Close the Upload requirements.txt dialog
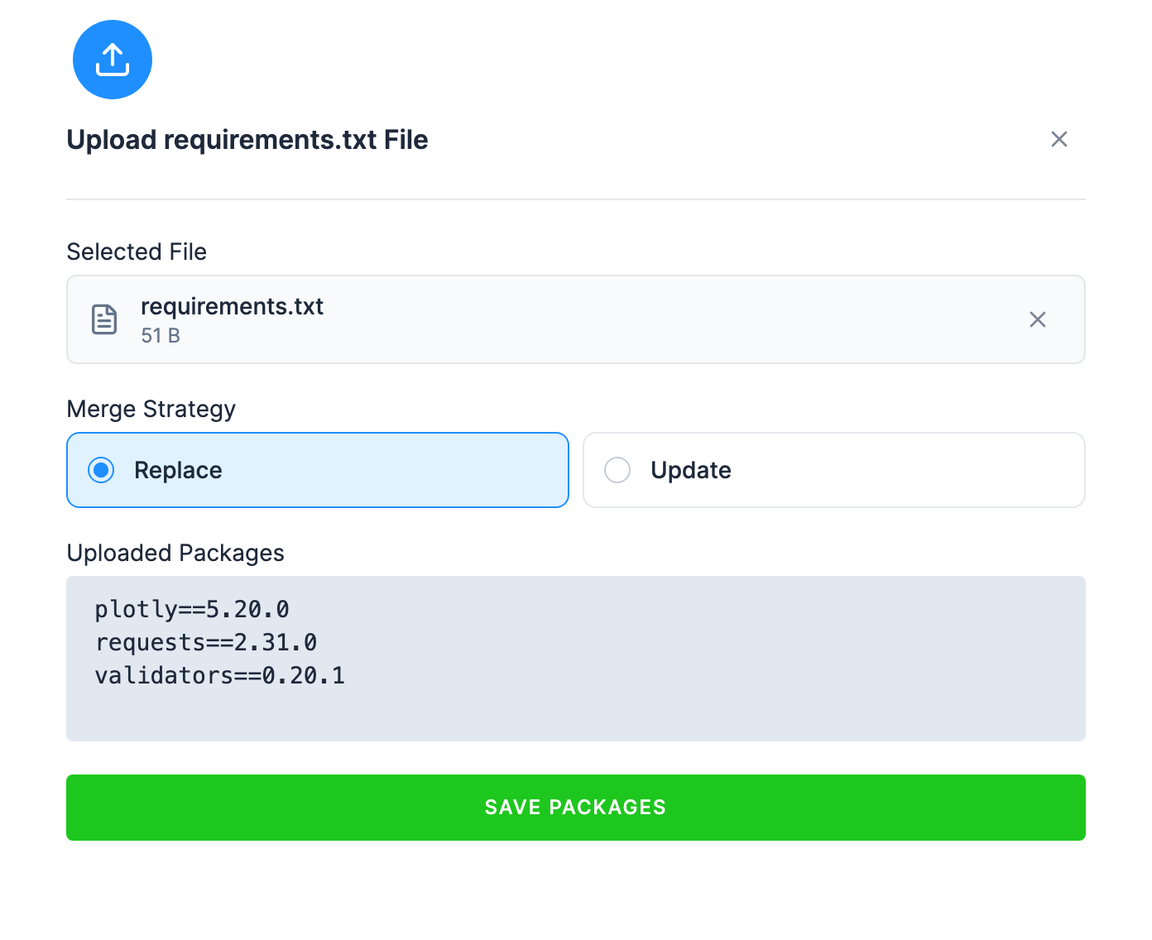Viewport: 1152px width, 940px height. (1059, 139)
